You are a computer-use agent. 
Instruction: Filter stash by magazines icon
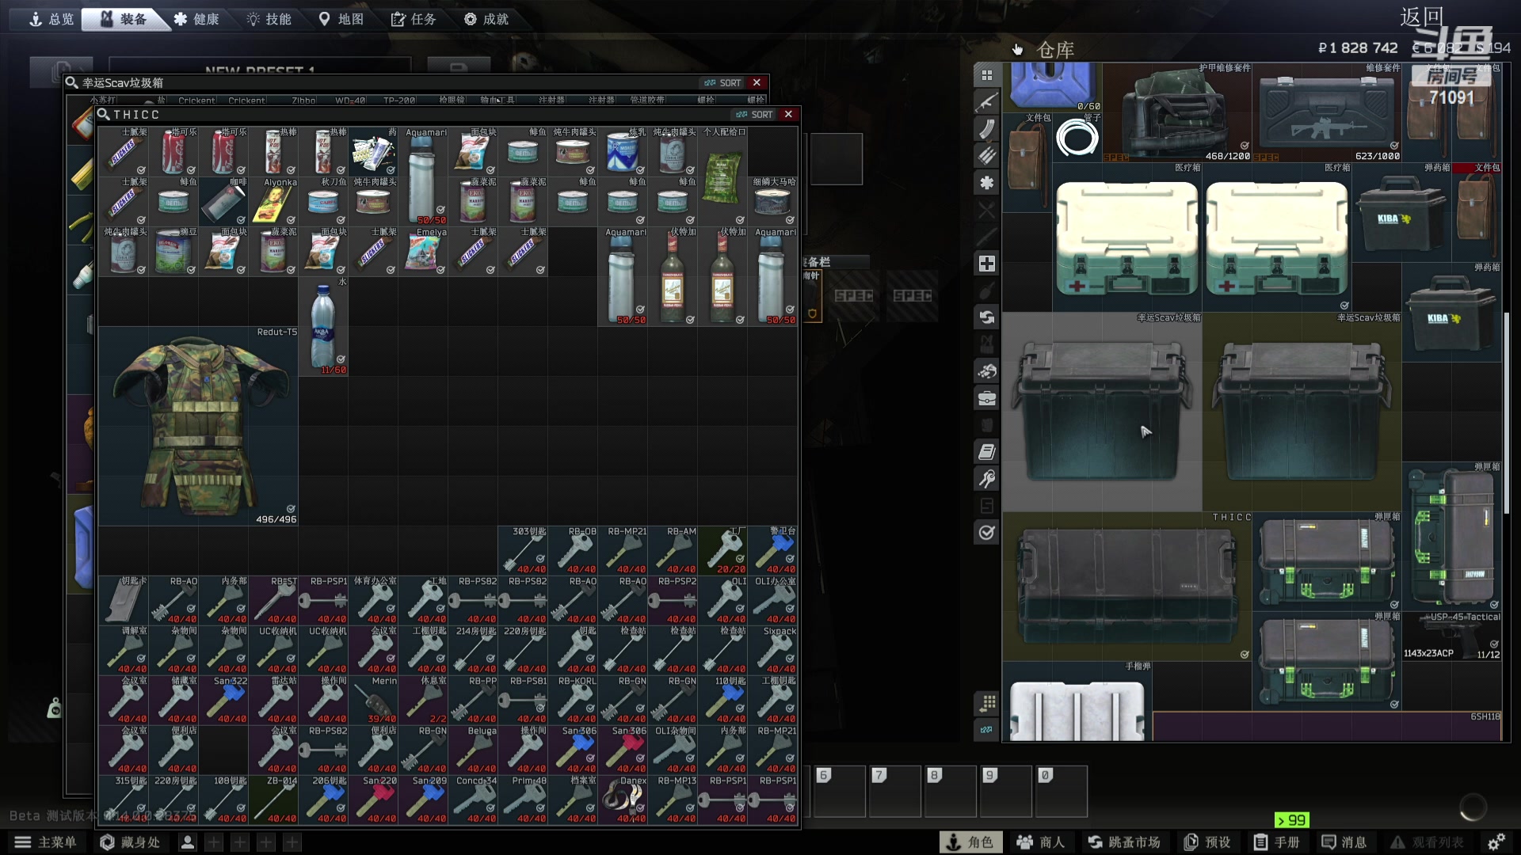click(986, 129)
